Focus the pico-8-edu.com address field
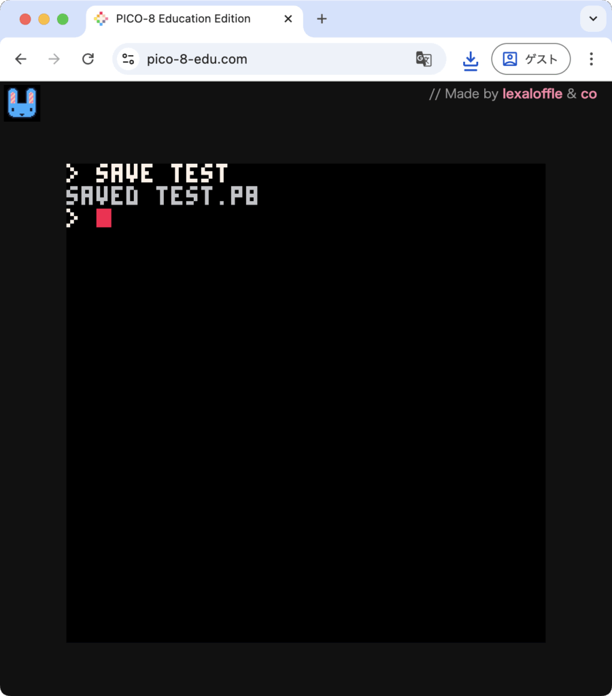Viewport: 612px width, 696px height. [272, 59]
